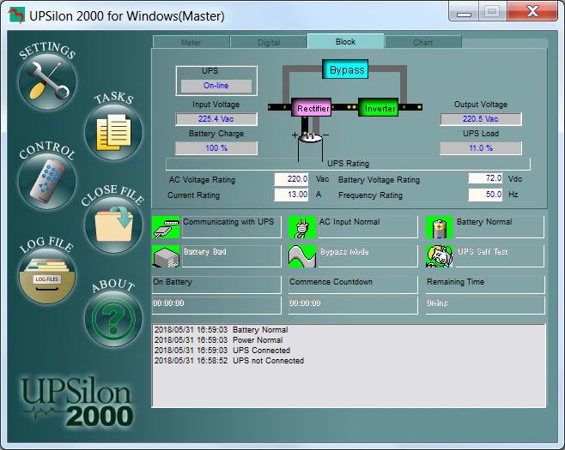Switch to the Digital tab
This screenshot has width=565, height=450.
[269, 42]
